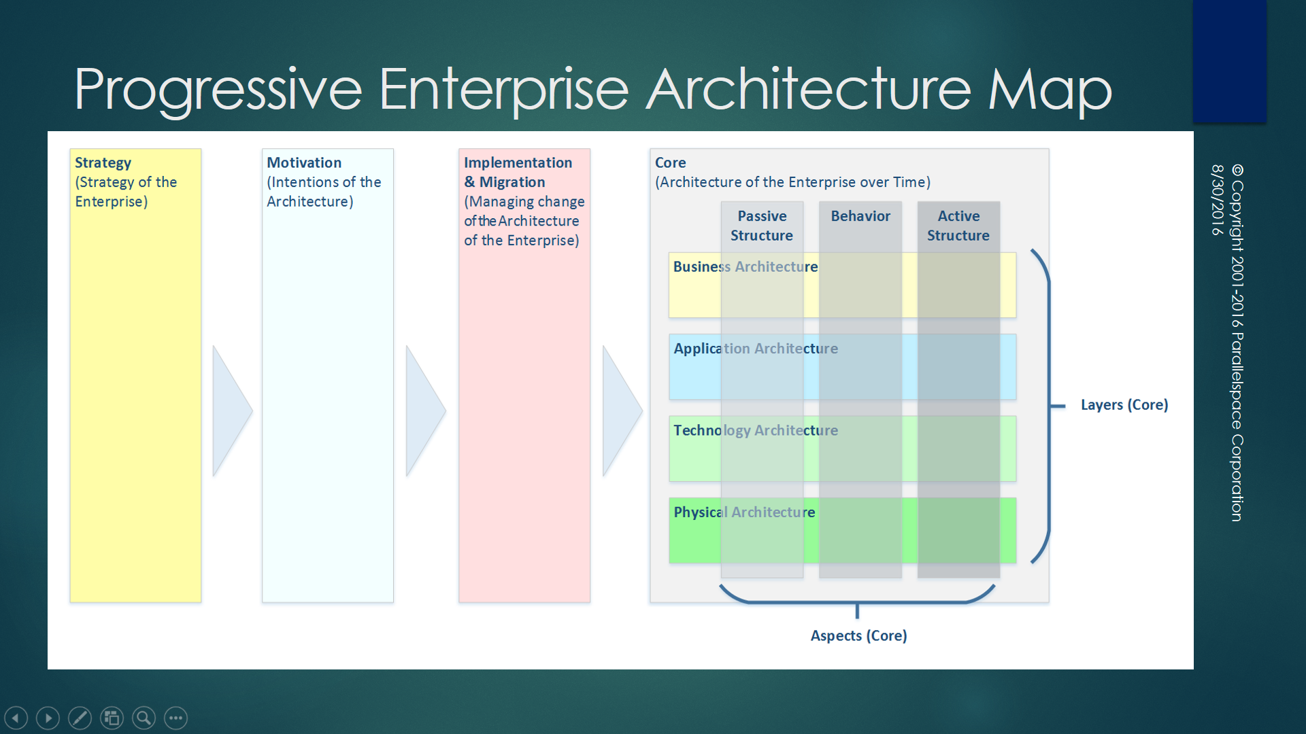
Task: Click the Behavior column header
Action: click(860, 216)
